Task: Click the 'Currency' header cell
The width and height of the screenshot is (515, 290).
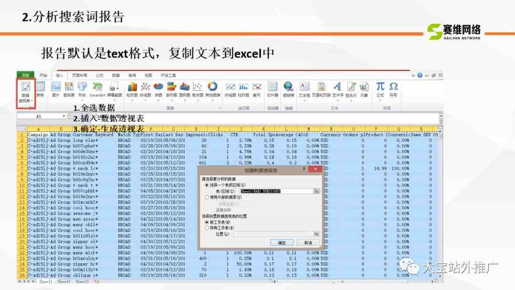Action: 330,134
